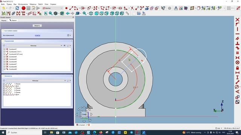Image resolution: width=241 pixels, height=135 pixels.
Task: Open the elements Фильтры dropdown
Action: coord(36,81)
